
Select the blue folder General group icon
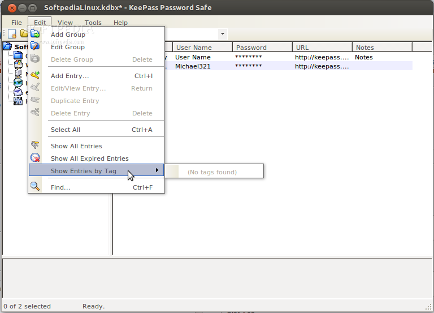tap(18, 55)
